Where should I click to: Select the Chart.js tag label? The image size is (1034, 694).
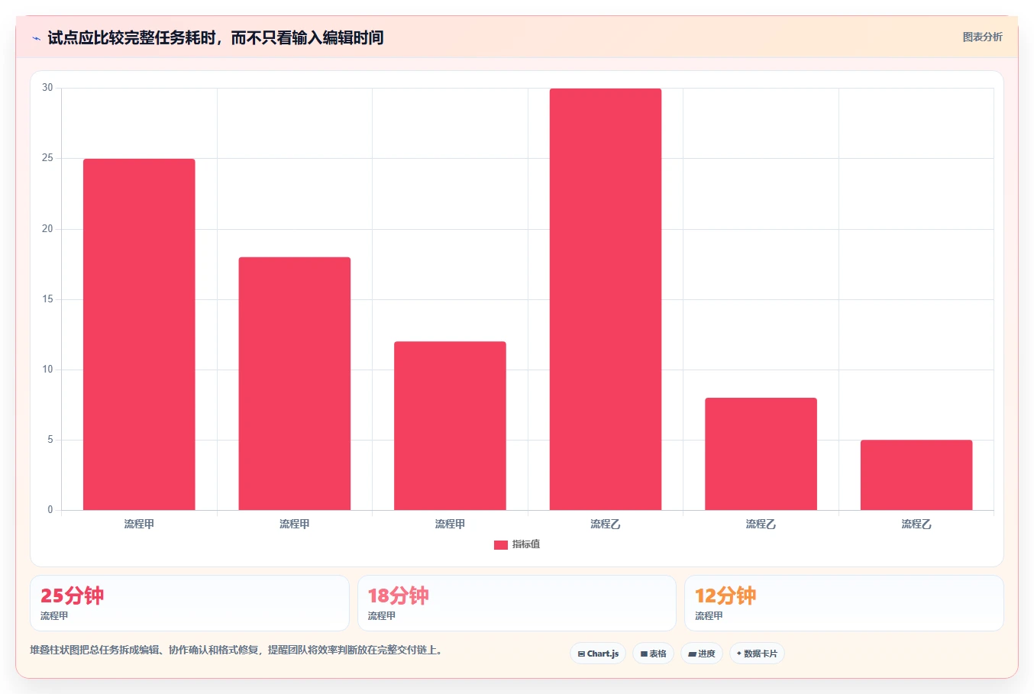click(x=603, y=654)
